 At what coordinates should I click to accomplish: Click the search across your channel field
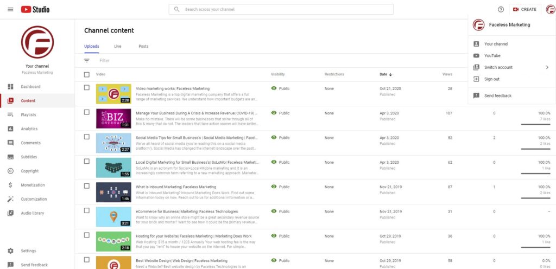pos(281,10)
